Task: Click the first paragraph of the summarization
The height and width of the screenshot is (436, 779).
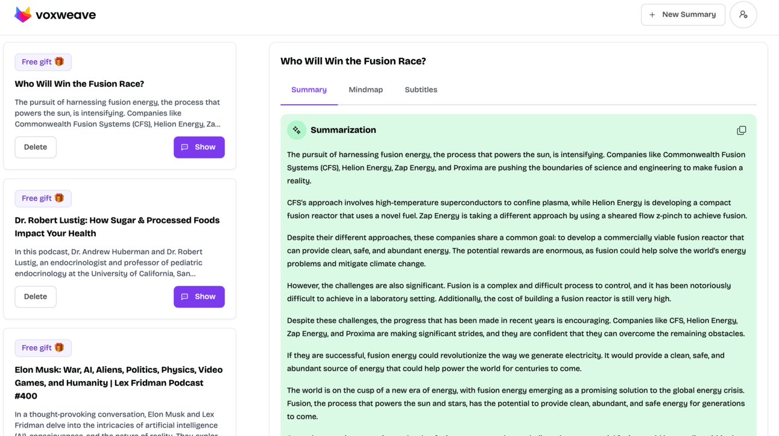Action: [x=516, y=167]
